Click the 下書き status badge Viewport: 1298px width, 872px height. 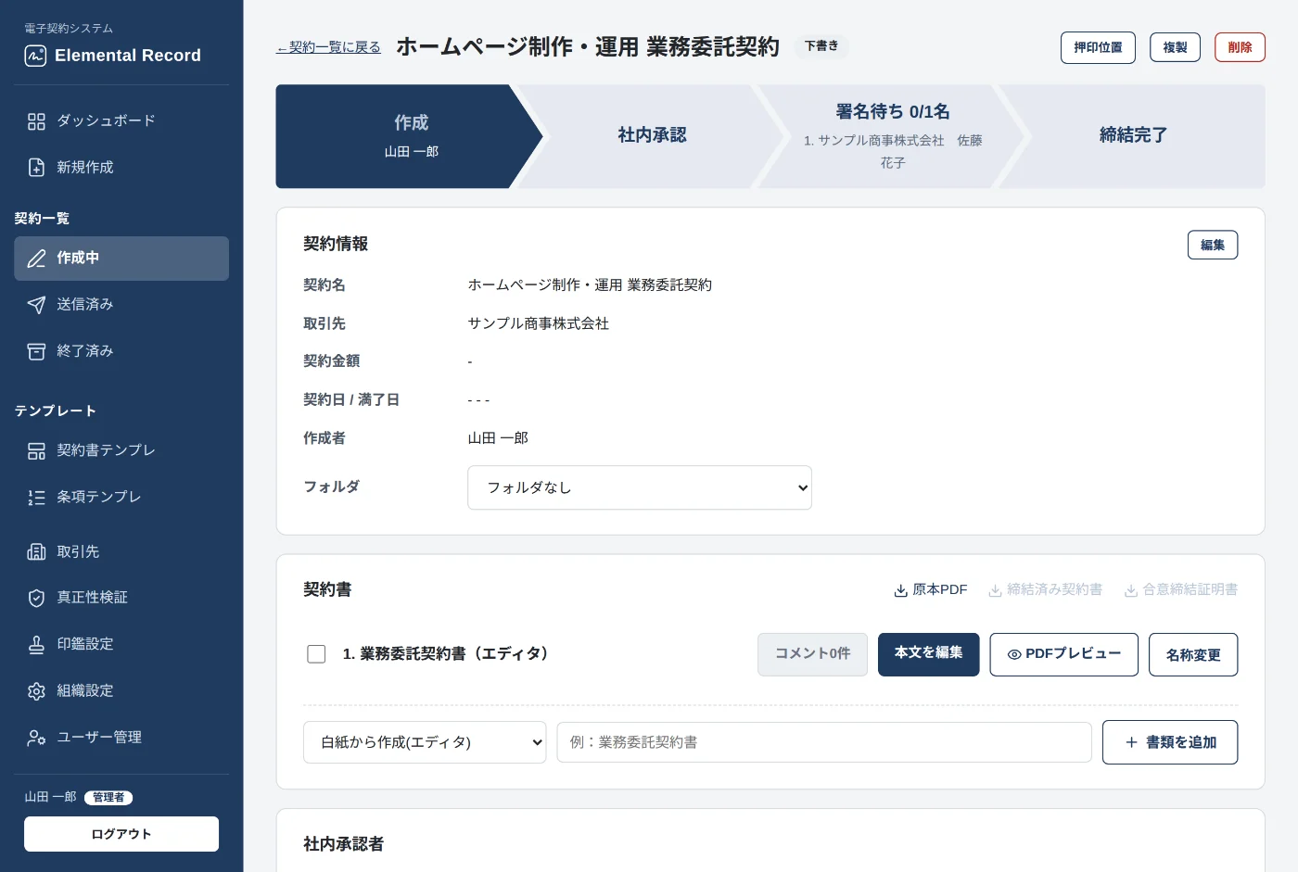(x=821, y=46)
